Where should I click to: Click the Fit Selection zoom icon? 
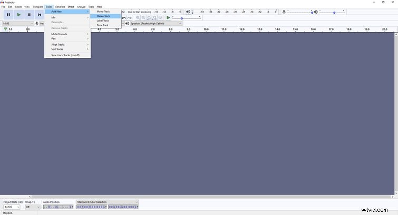(x=149, y=18)
